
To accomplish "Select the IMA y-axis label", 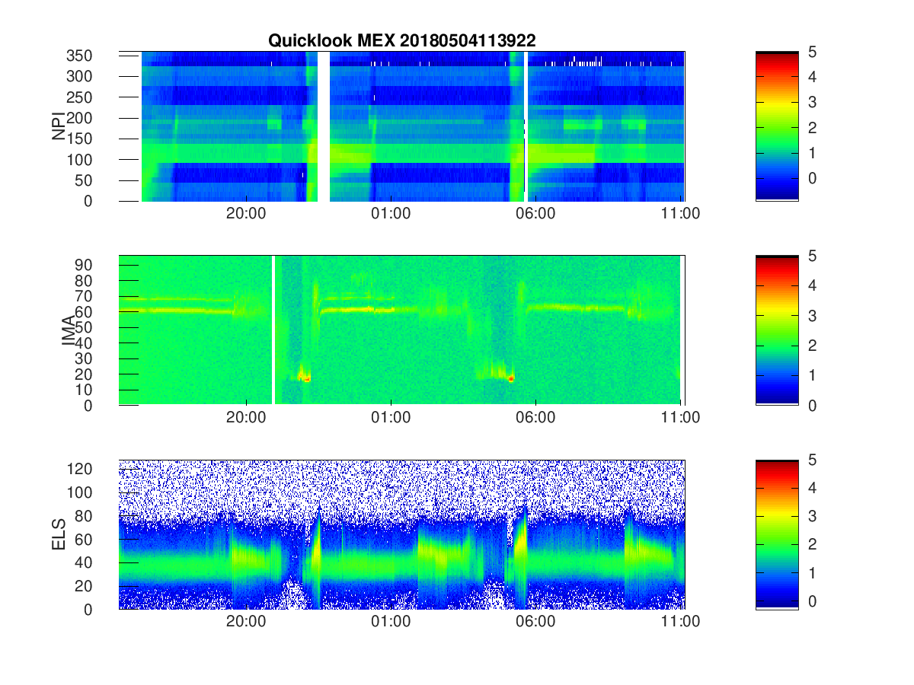I will 69,330.
